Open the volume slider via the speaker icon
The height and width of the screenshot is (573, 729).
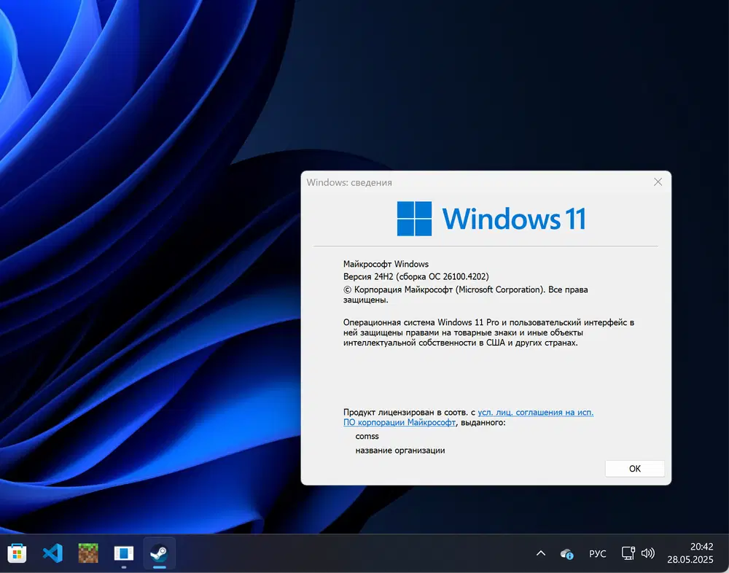pos(649,553)
